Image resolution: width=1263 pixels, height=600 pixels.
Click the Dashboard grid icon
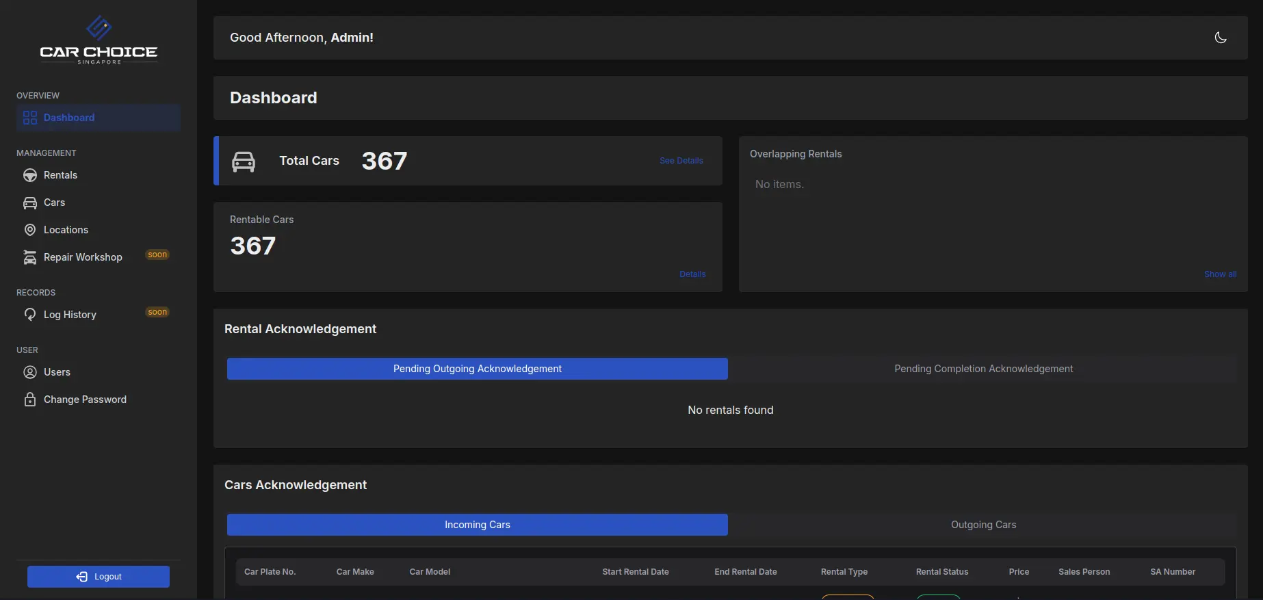pos(30,118)
